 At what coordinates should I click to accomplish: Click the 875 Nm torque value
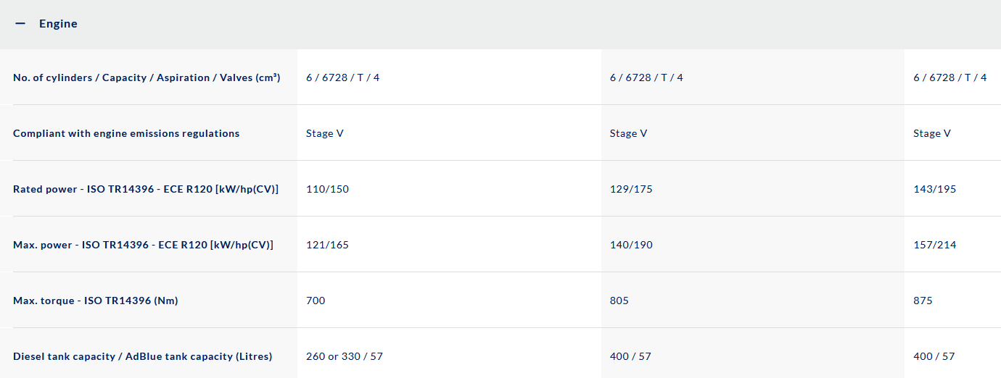pos(923,301)
